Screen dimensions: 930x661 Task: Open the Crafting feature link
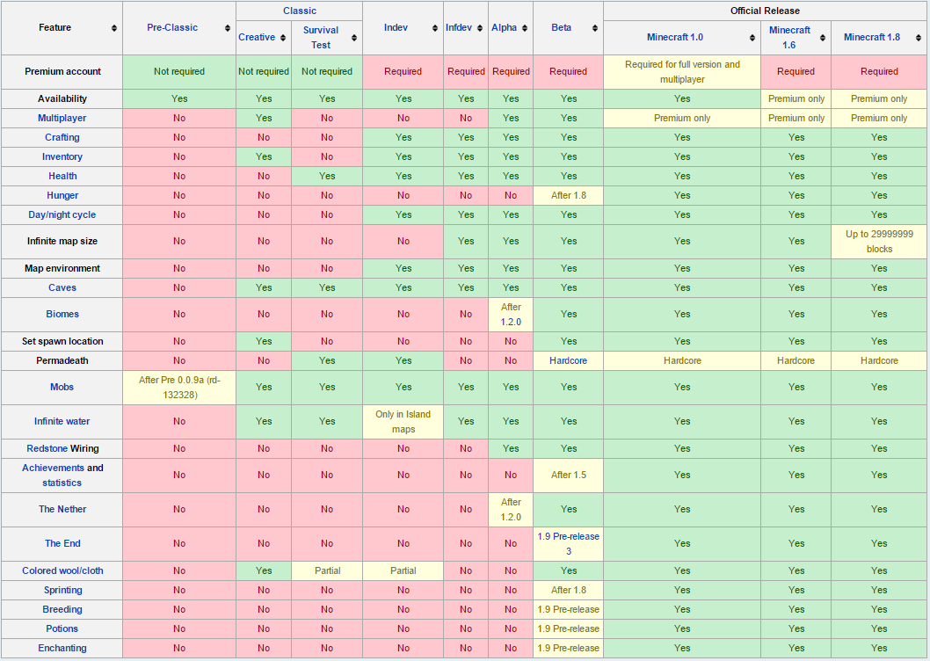point(62,138)
